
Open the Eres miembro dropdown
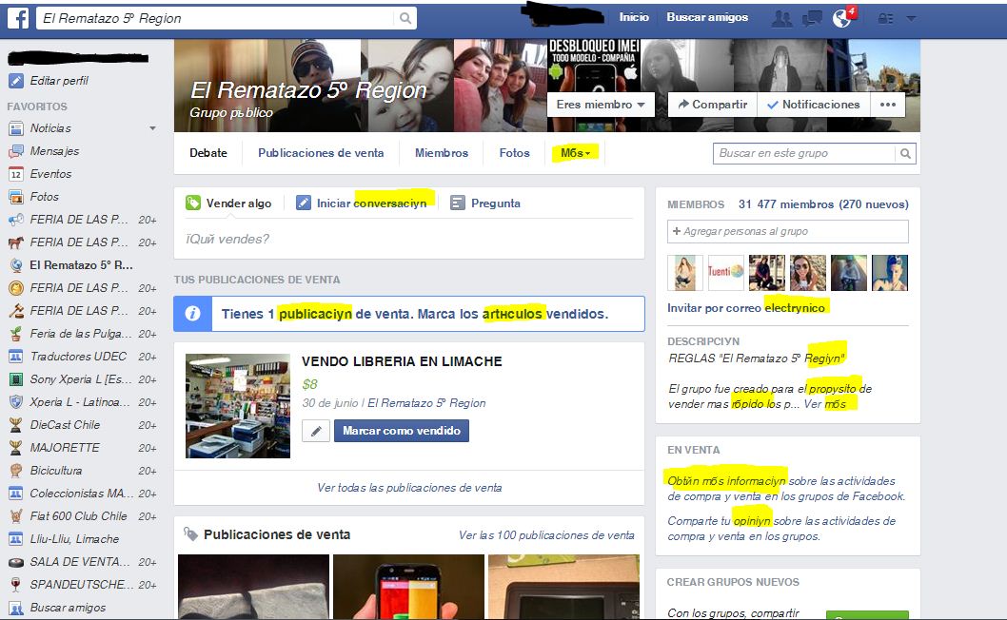point(601,105)
